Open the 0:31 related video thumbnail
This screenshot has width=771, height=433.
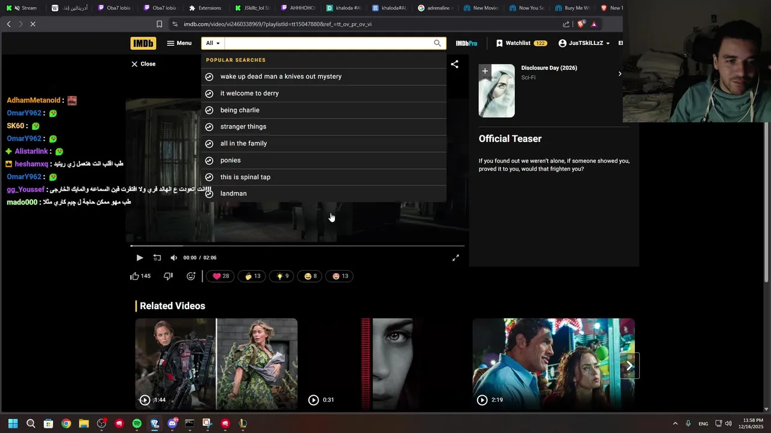coord(385,364)
